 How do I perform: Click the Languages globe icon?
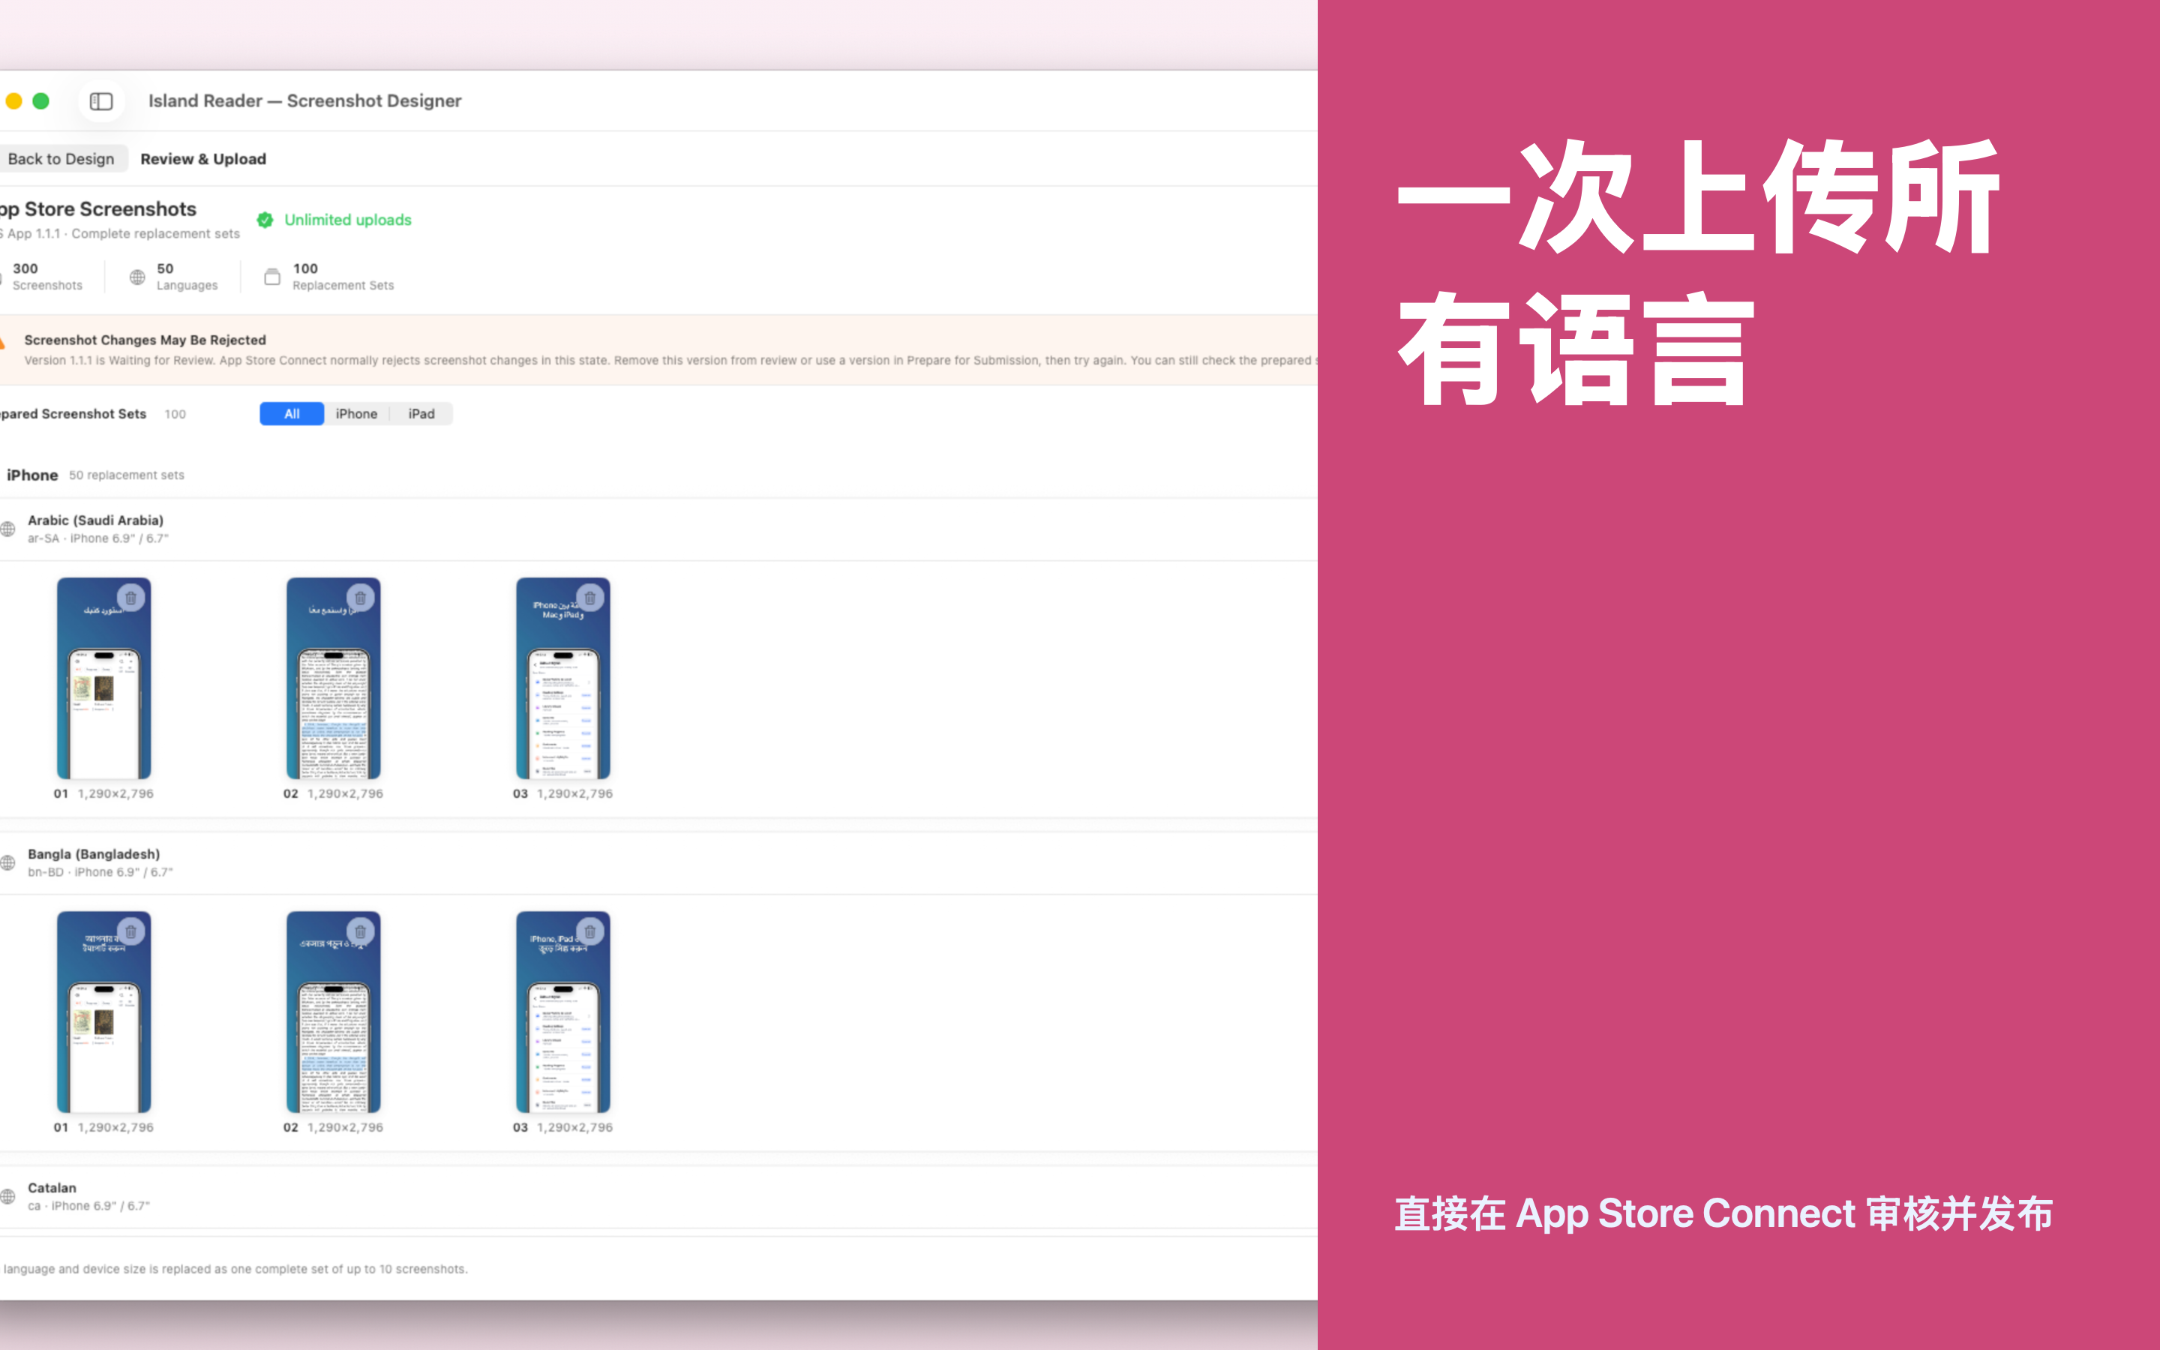tap(137, 277)
